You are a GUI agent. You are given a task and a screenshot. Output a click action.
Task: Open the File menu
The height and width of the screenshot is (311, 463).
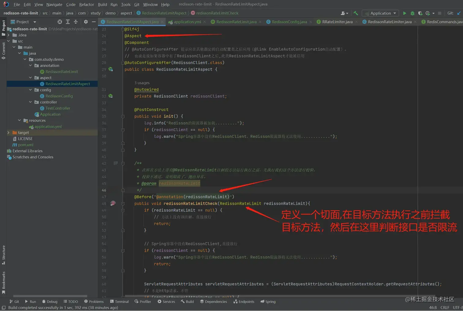pos(17,4)
